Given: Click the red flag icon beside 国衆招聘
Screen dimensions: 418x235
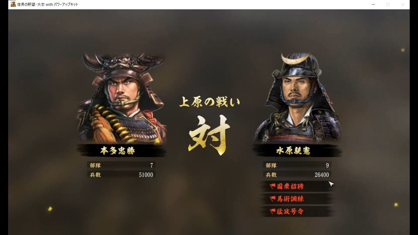Looking at the screenshot, I should point(273,186).
